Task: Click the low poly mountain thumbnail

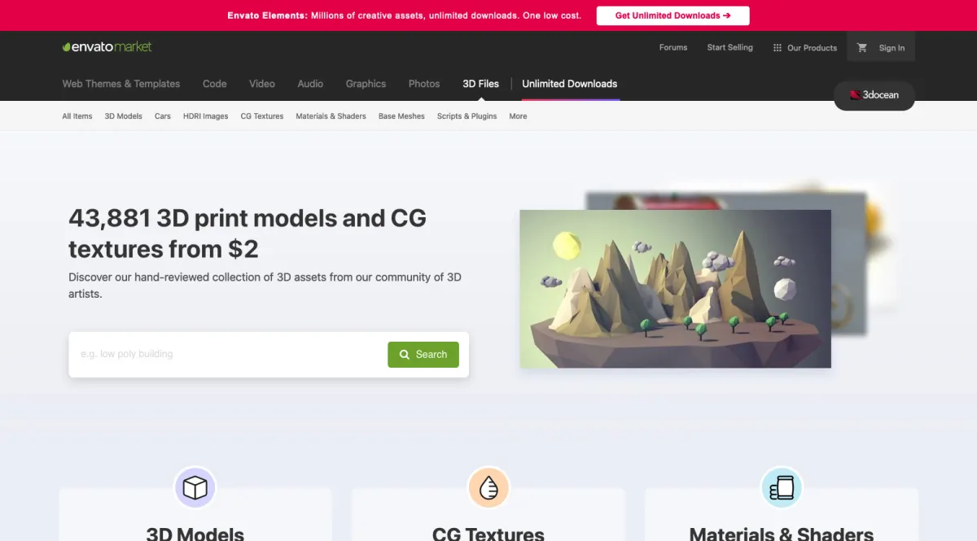Action: coord(676,289)
